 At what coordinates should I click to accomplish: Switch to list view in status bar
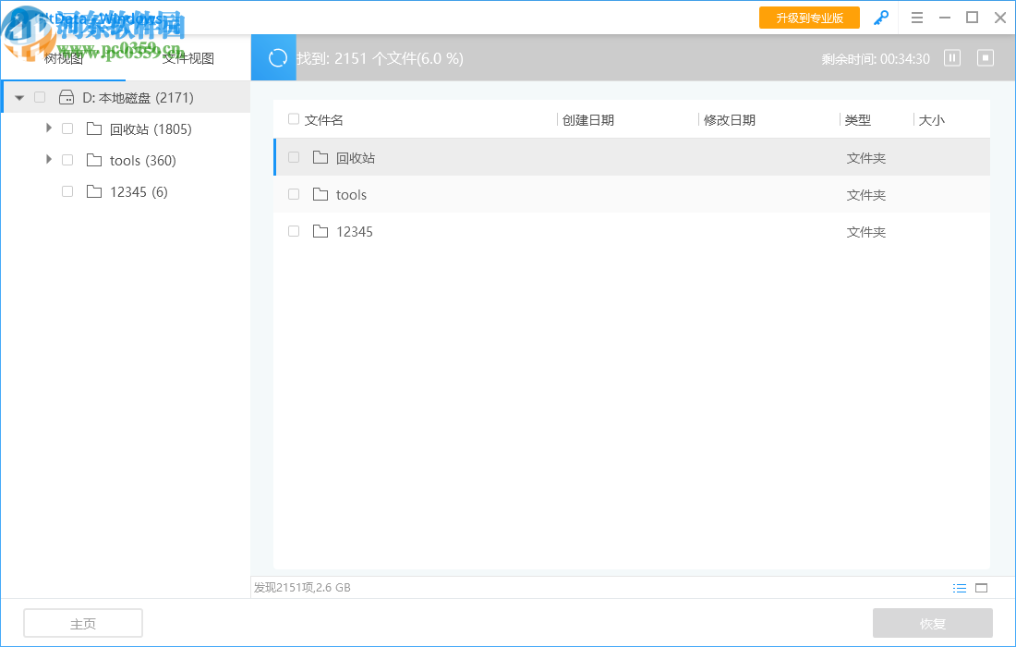click(x=960, y=587)
